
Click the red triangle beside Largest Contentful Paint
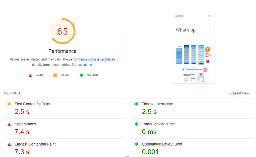pyautogui.click(x=9, y=144)
